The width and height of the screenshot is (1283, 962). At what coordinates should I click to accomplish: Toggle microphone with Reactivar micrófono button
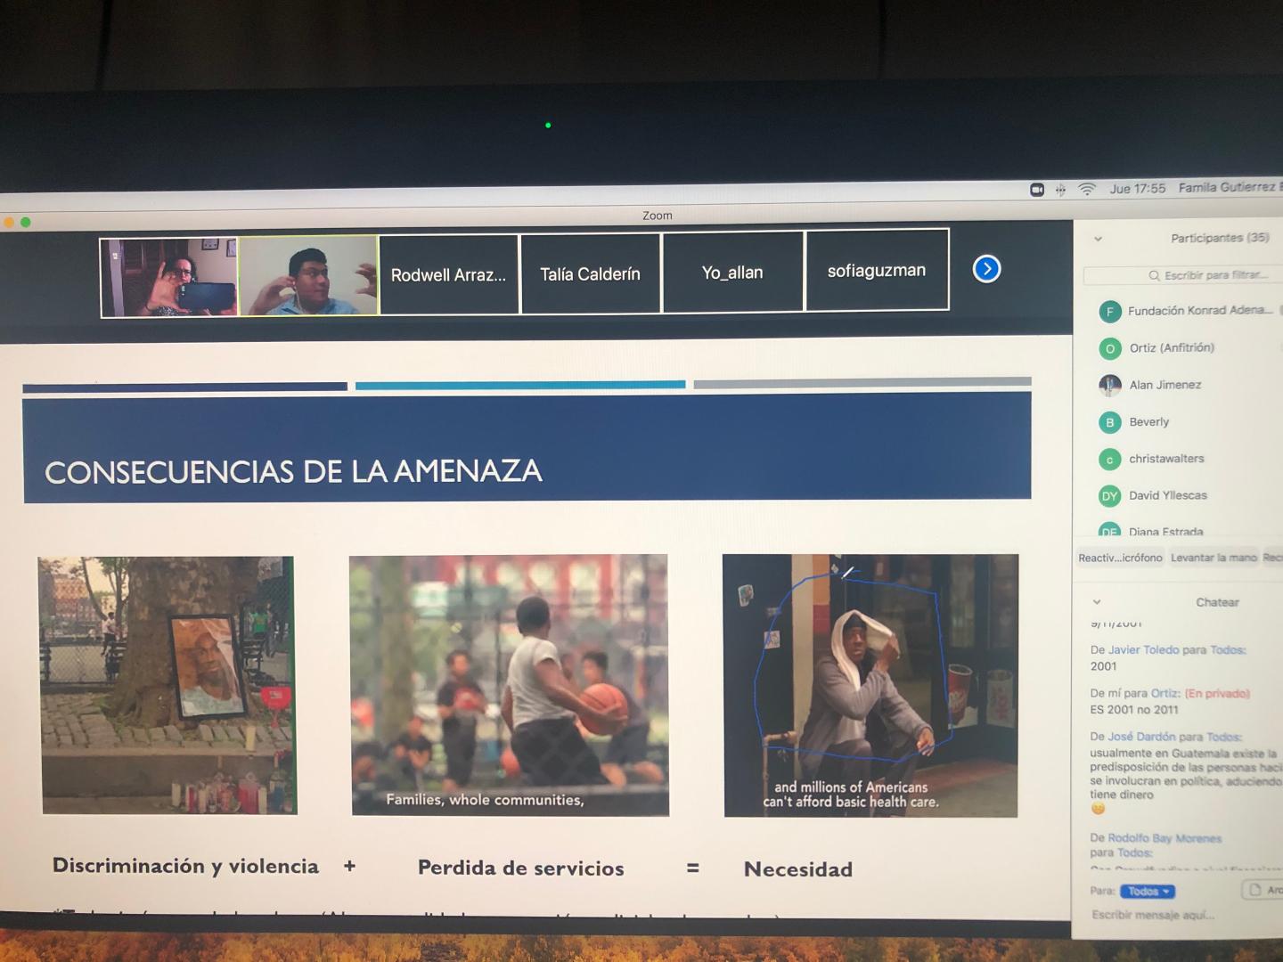click(1120, 558)
